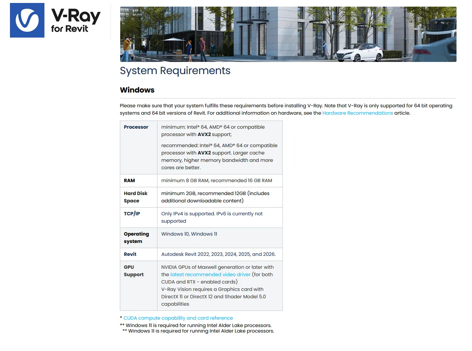Follow the CUDA compute capability and card reference link
Screen dimensions: 472x351
178,318
